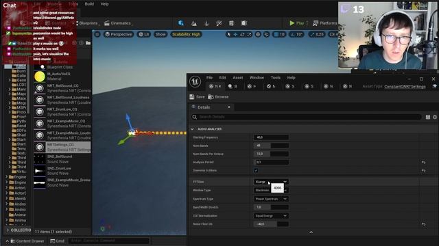Browse to asset in Content Browser

tap(218, 97)
